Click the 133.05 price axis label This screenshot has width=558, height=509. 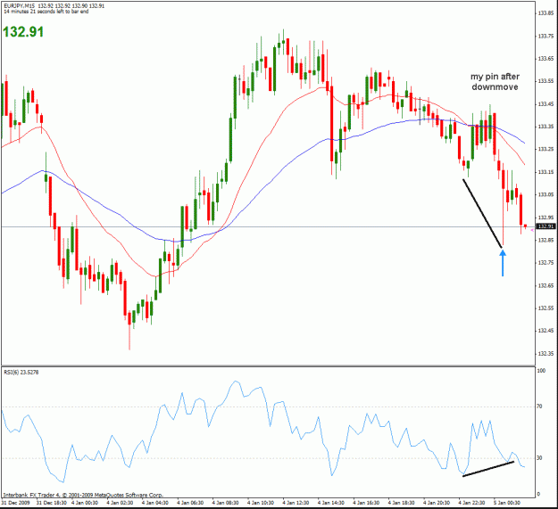point(546,194)
